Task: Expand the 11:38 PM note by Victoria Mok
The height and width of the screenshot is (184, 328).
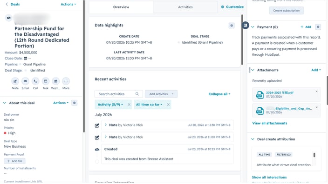Action: pyautogui.click(x=106, y=125)
